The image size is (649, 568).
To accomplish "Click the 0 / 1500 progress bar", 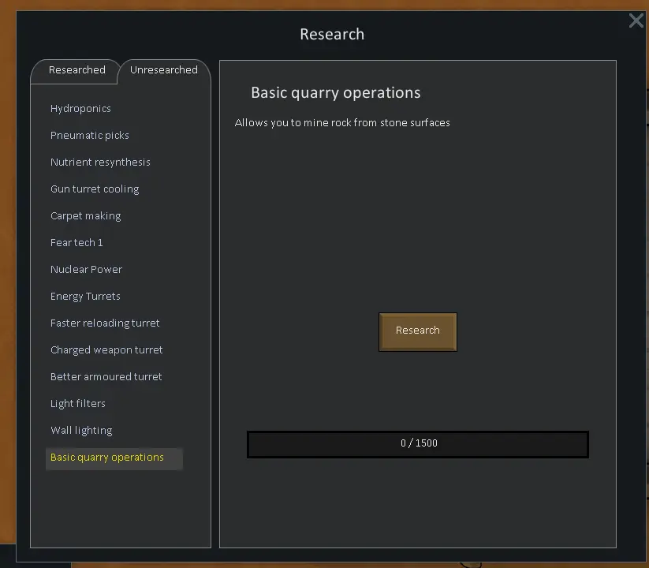I will (418, 444).
